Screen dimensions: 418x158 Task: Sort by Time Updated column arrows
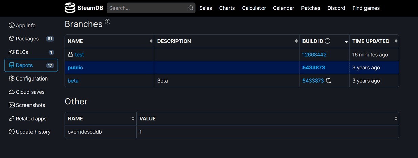coord(396,41)
